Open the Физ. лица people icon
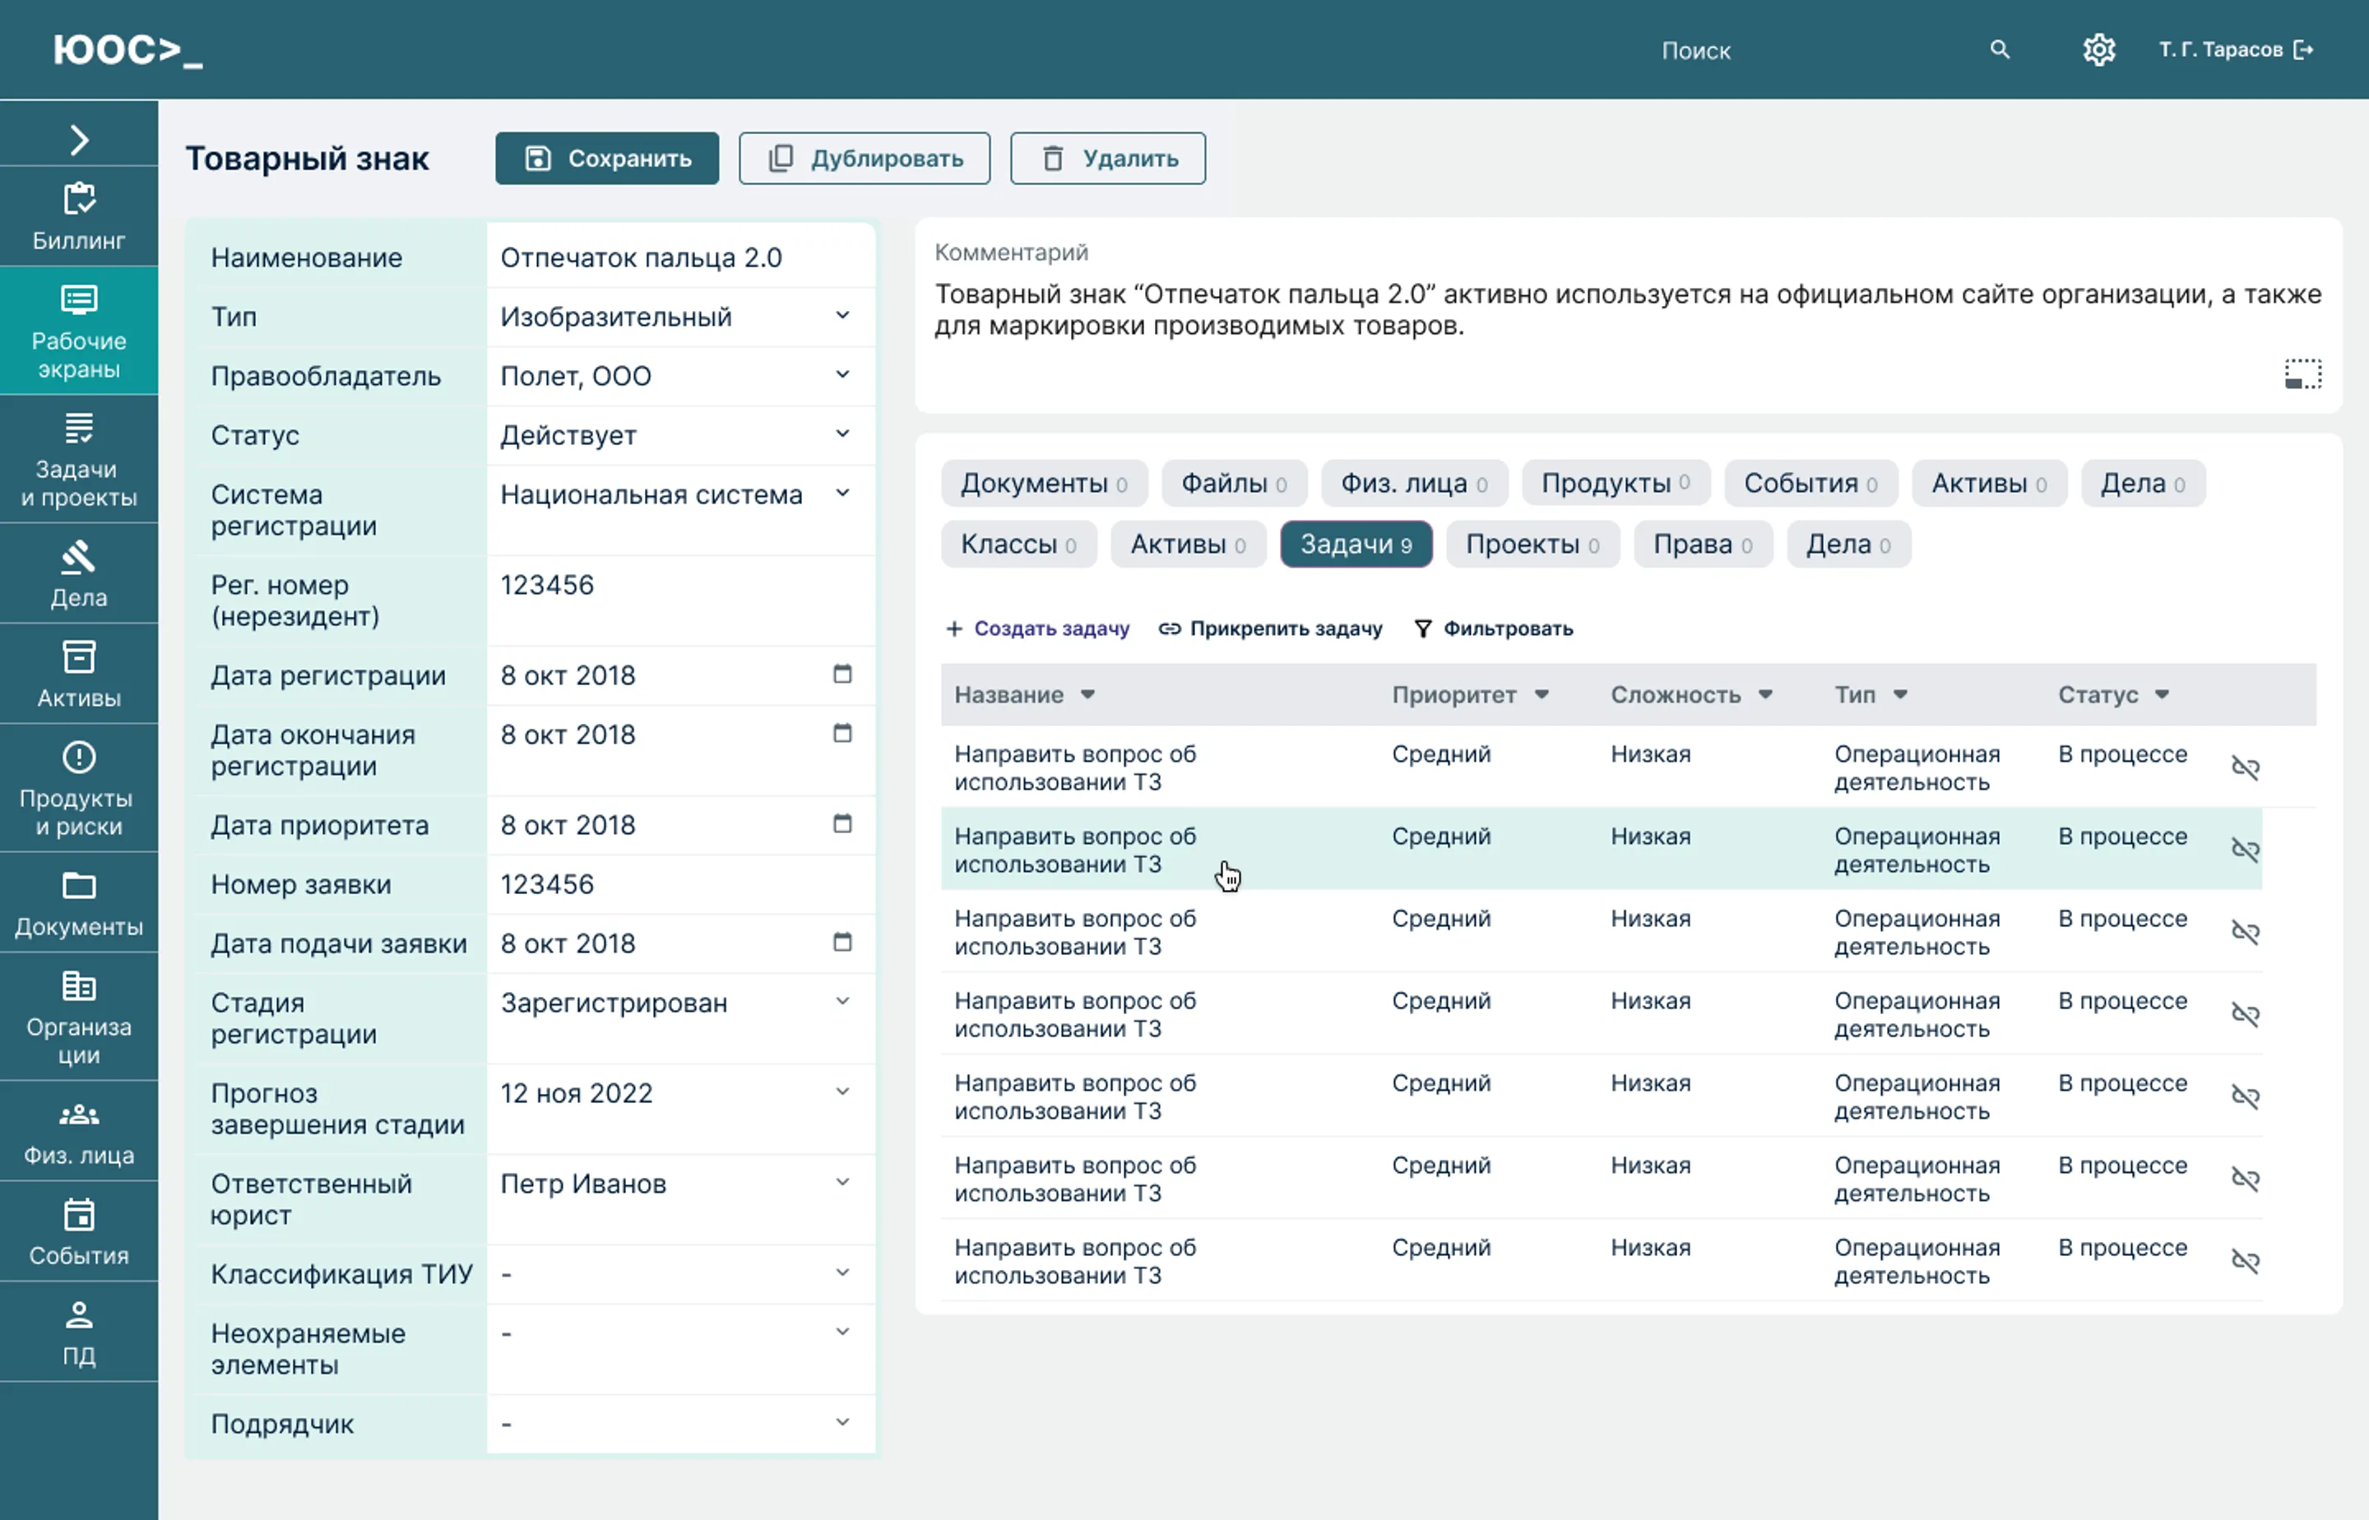 79,1115
